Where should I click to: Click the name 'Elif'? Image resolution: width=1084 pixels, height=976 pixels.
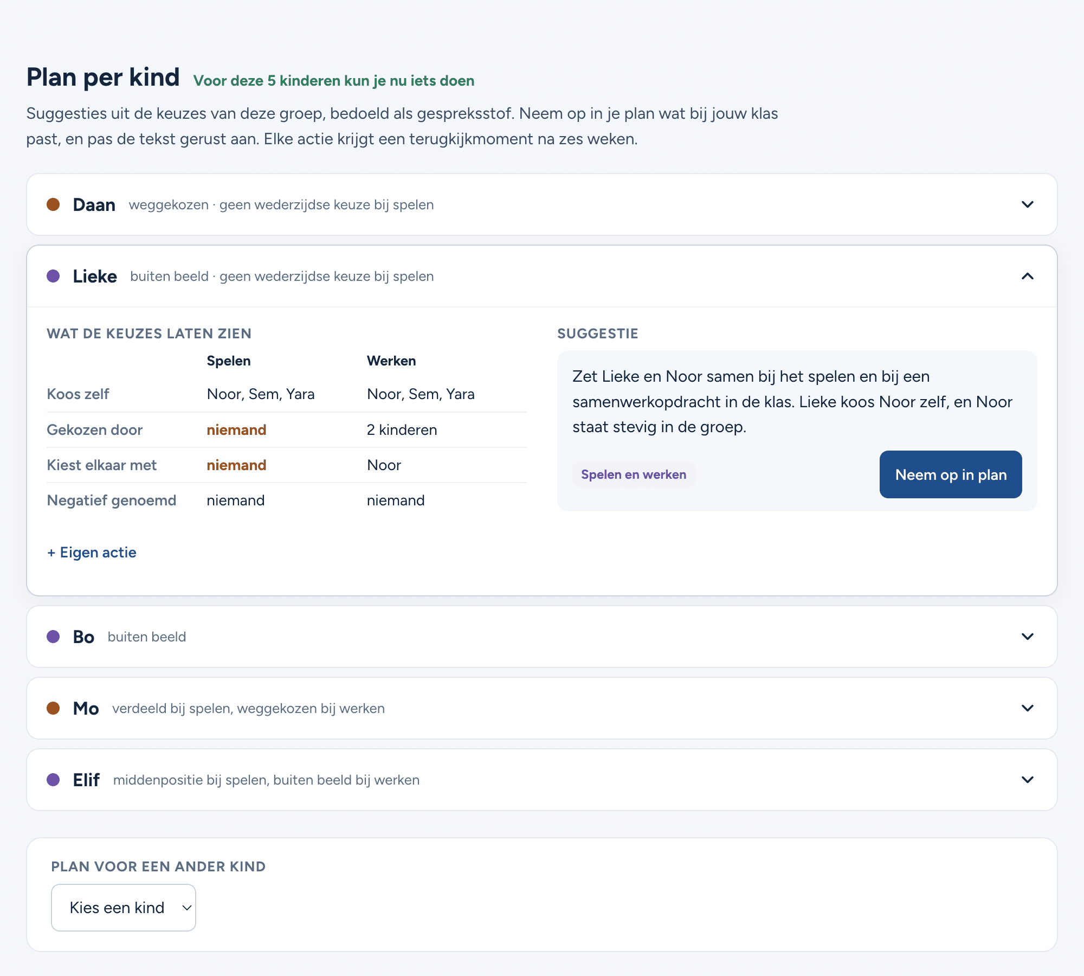(86, 780)
